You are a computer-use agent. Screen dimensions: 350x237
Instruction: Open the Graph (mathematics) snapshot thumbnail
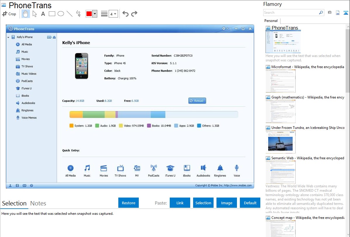(280, 111)
